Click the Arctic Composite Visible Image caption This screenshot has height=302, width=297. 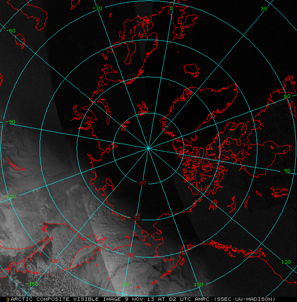pyautogui.click(x=66, y=299)
